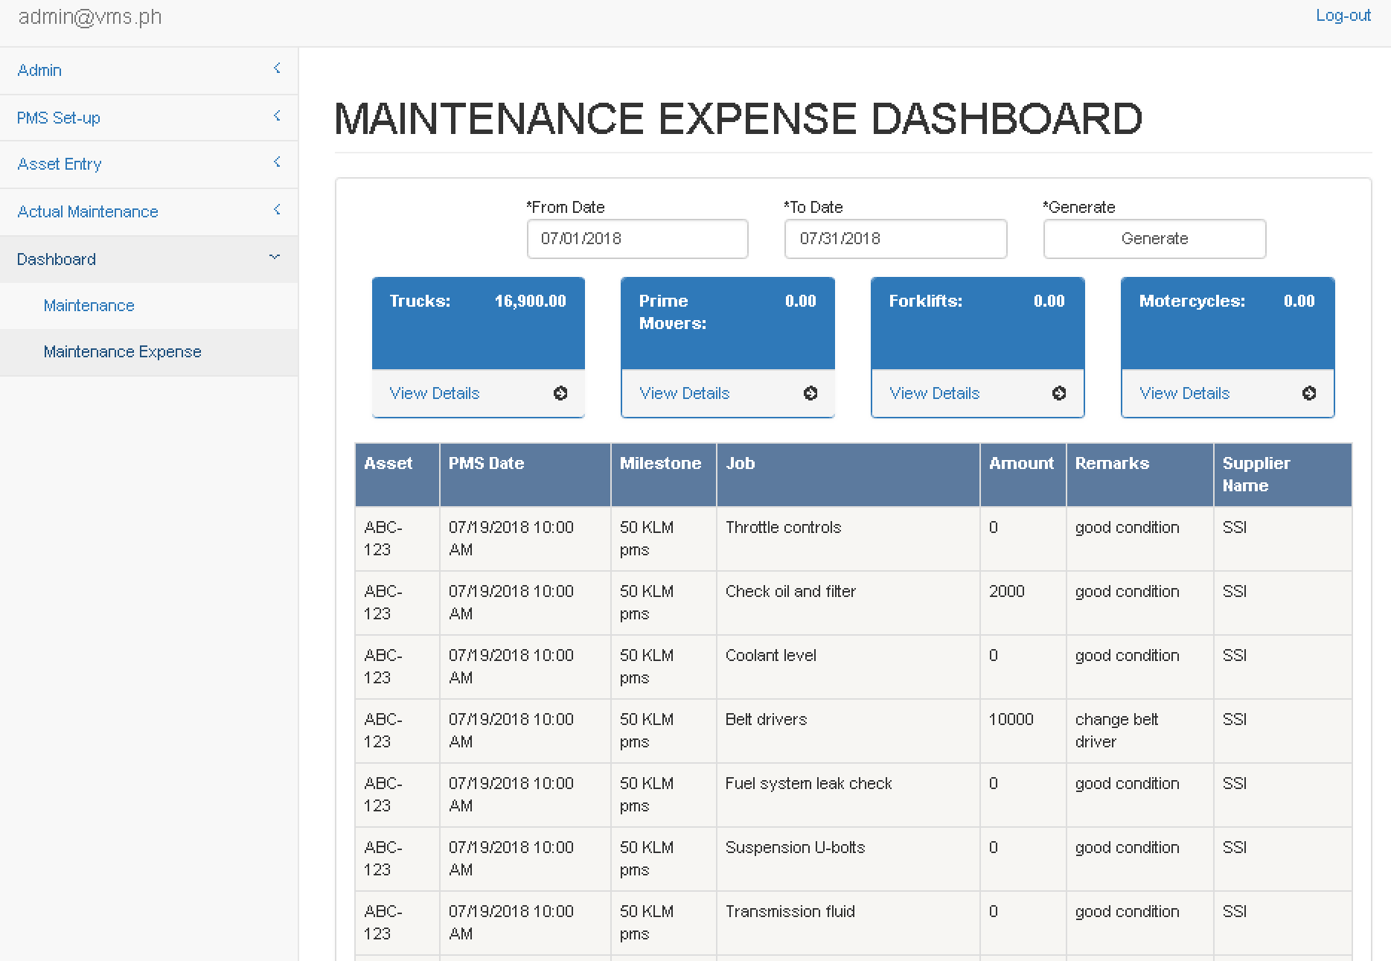
Task: Click the Asset column header
Action: point(397,475)
